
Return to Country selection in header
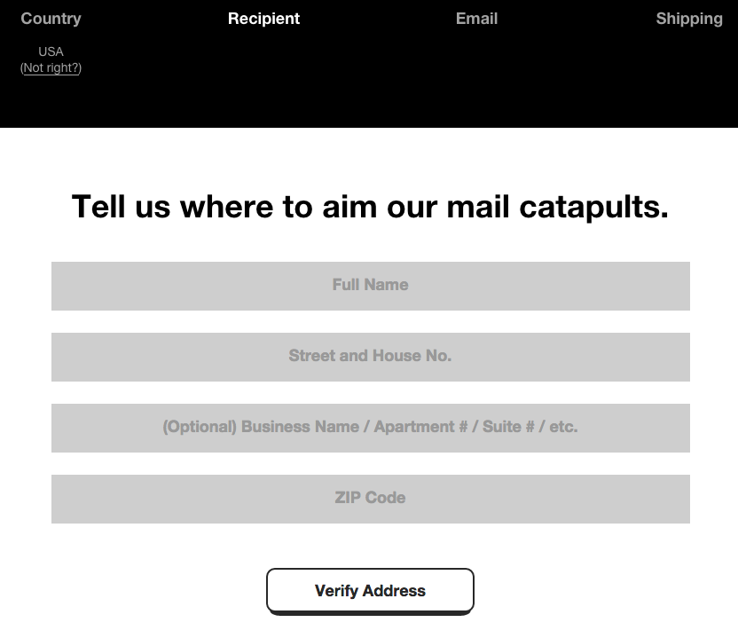pos(51,19)
